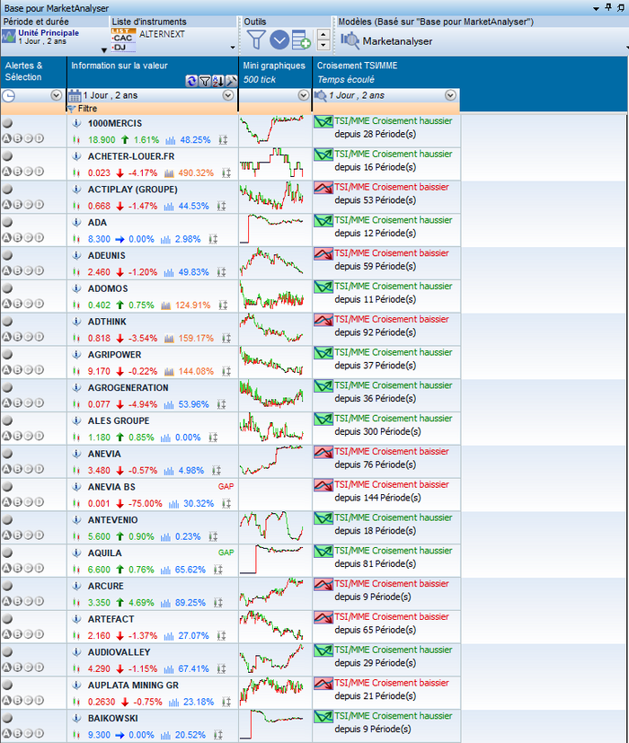The height and width of the screenshot is (743, 629).
Task: Click the info anchor icon for ARTEFACT
Action: coord(76,619)
